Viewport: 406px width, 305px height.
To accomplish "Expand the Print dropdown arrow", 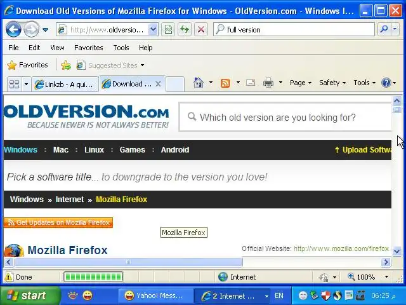I will [x=280, y=83].
